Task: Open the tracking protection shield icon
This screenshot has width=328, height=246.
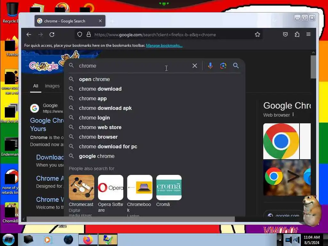Action: click(x=80, y=34)
